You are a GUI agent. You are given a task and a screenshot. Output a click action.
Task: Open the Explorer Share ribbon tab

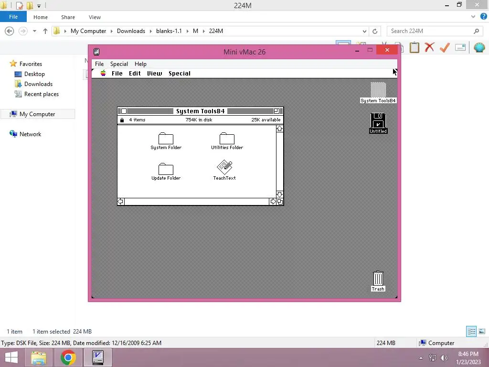point(68,17)
